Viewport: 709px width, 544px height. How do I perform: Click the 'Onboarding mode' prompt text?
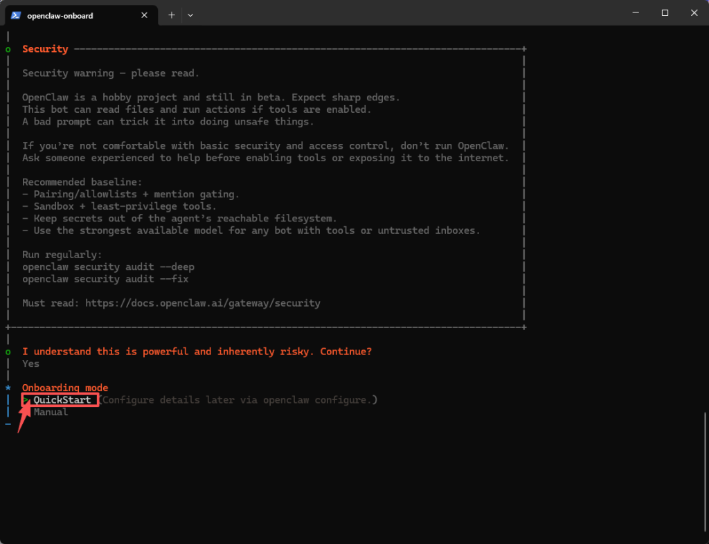(x=65, y=388)
